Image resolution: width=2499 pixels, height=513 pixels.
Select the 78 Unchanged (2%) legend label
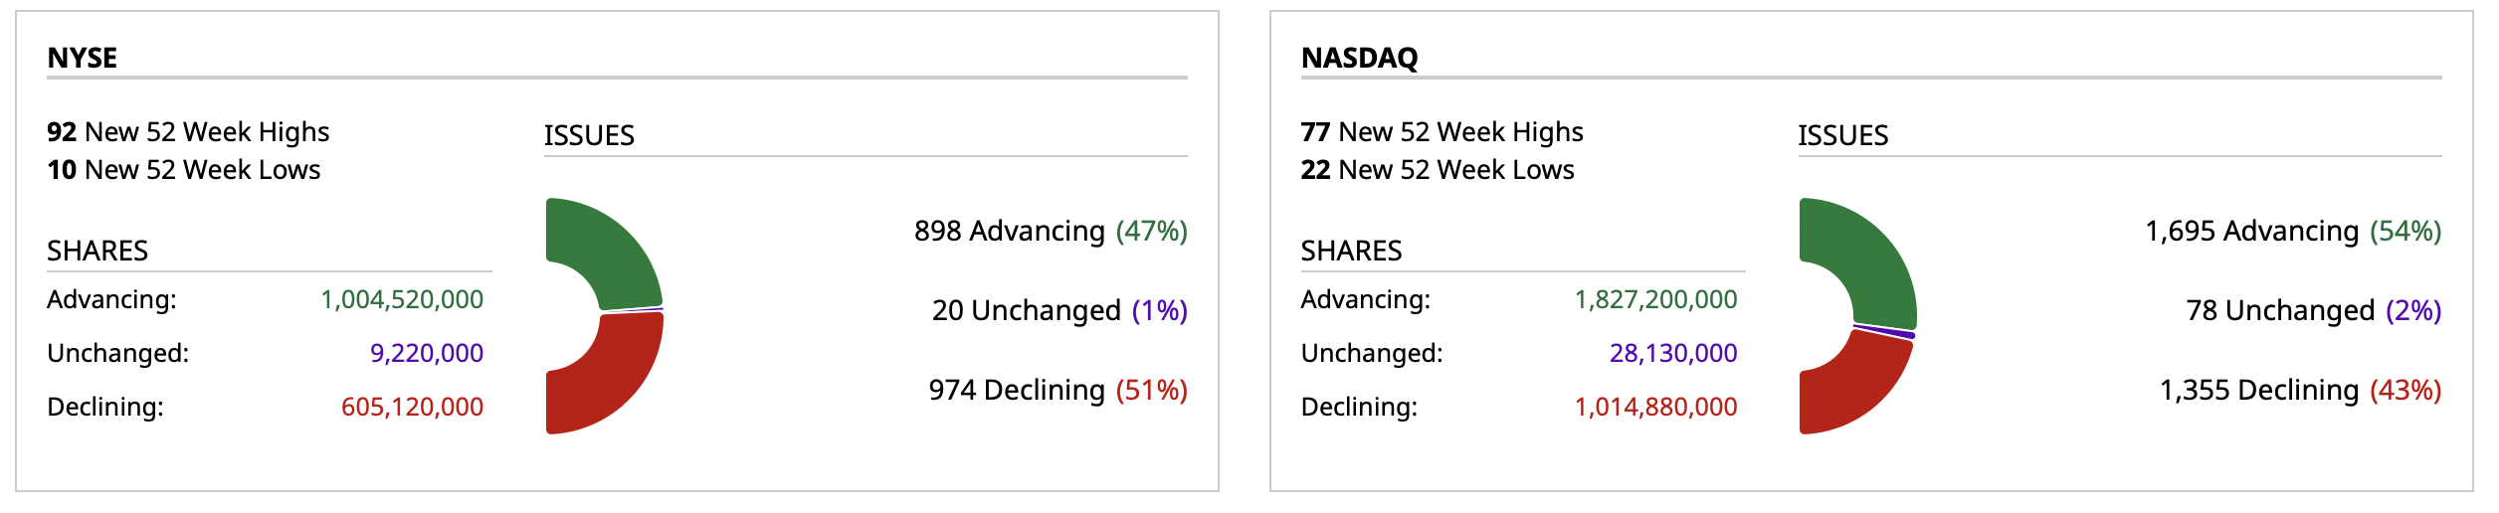(x=2313, y=310)
